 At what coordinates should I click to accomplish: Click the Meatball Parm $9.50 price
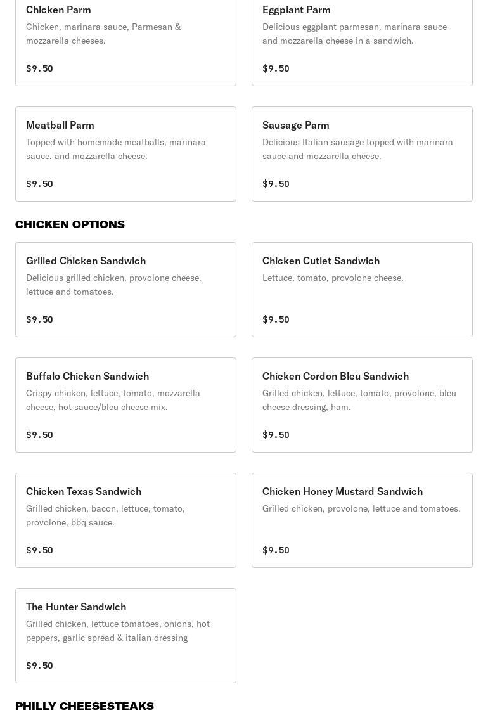point(39,184)
